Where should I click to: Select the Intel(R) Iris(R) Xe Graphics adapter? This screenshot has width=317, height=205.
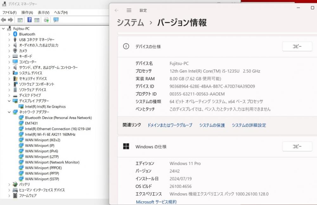tap(45, 106)
